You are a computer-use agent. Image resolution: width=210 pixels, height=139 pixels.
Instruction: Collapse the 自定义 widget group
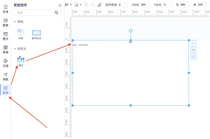(15, 49)
